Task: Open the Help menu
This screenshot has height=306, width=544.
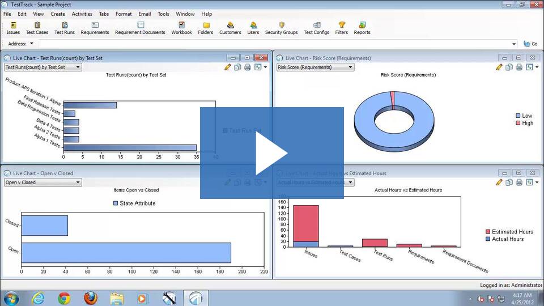Action: click(x=207, y=14)
